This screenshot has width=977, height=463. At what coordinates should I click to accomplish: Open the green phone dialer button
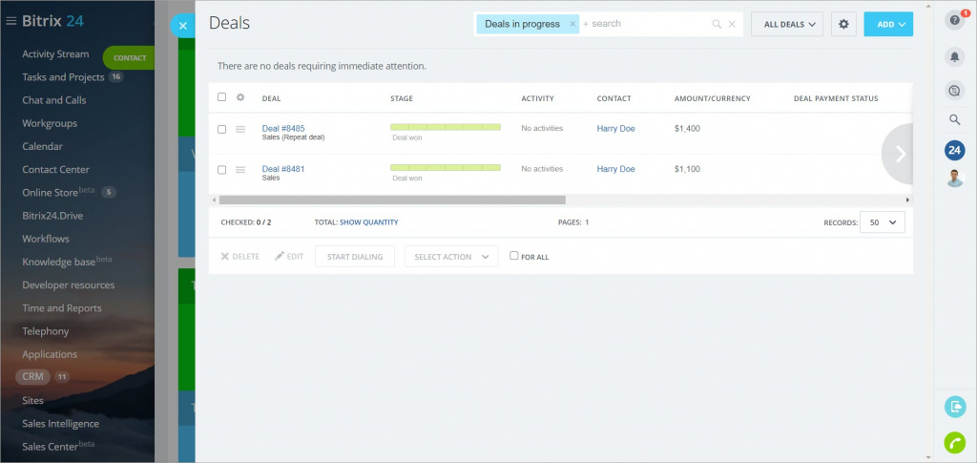click(x=954, y=442)
